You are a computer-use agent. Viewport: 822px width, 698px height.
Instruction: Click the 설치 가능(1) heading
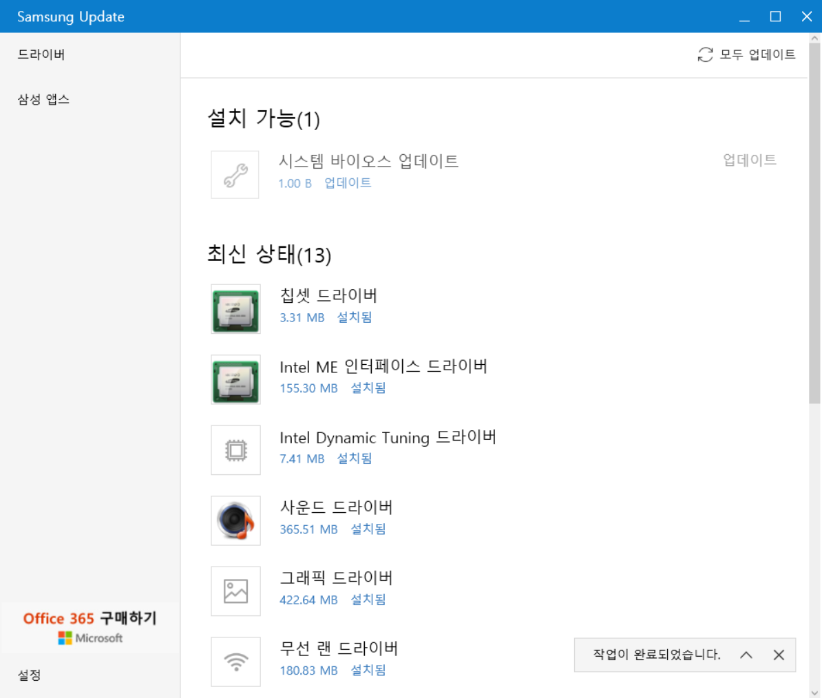[x=263, y=118]
